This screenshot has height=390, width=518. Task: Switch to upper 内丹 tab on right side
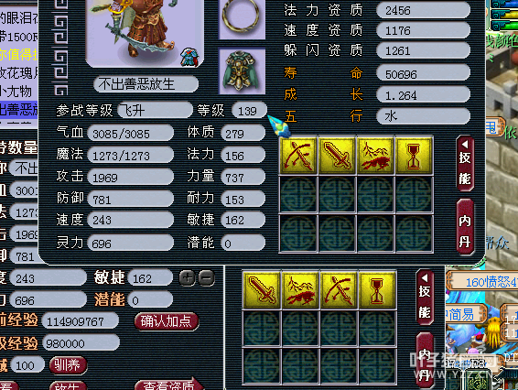click(465, 227)
